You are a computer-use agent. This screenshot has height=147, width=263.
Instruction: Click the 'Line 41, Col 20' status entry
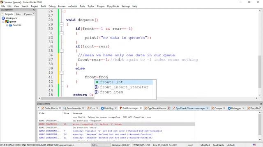(165, 145)
